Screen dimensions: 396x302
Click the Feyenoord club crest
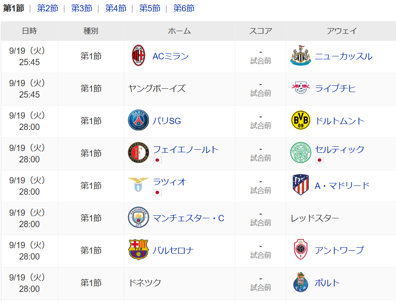pyautogui.click(x=139, y=153)
